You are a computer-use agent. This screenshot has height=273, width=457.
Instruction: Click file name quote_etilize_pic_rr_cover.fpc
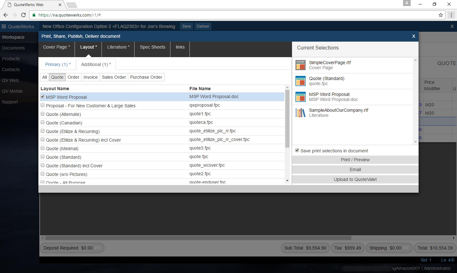coord(219,139)
